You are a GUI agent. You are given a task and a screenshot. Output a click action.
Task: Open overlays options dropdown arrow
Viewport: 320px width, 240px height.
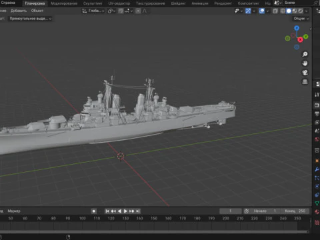coord(267,11)
